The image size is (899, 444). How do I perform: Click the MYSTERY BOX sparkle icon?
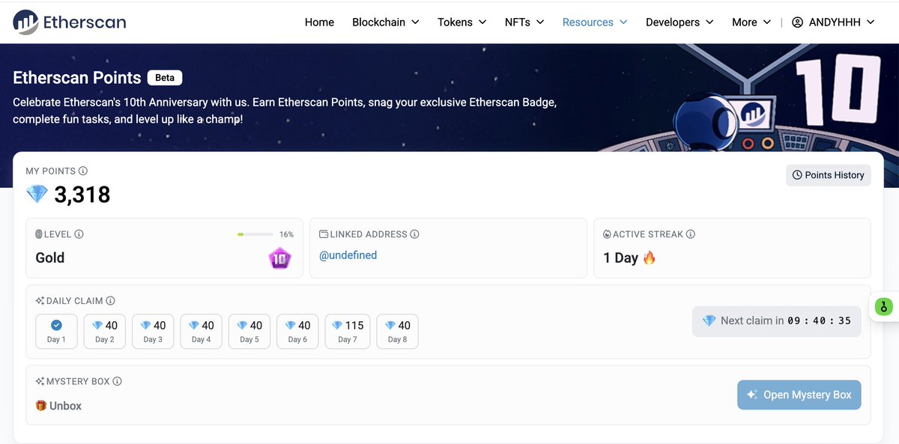[x=40, y=381]
